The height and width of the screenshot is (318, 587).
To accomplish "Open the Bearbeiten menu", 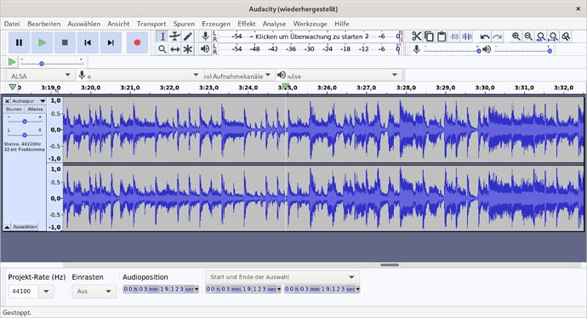I will pyautogui.click(x=43, y=24).
